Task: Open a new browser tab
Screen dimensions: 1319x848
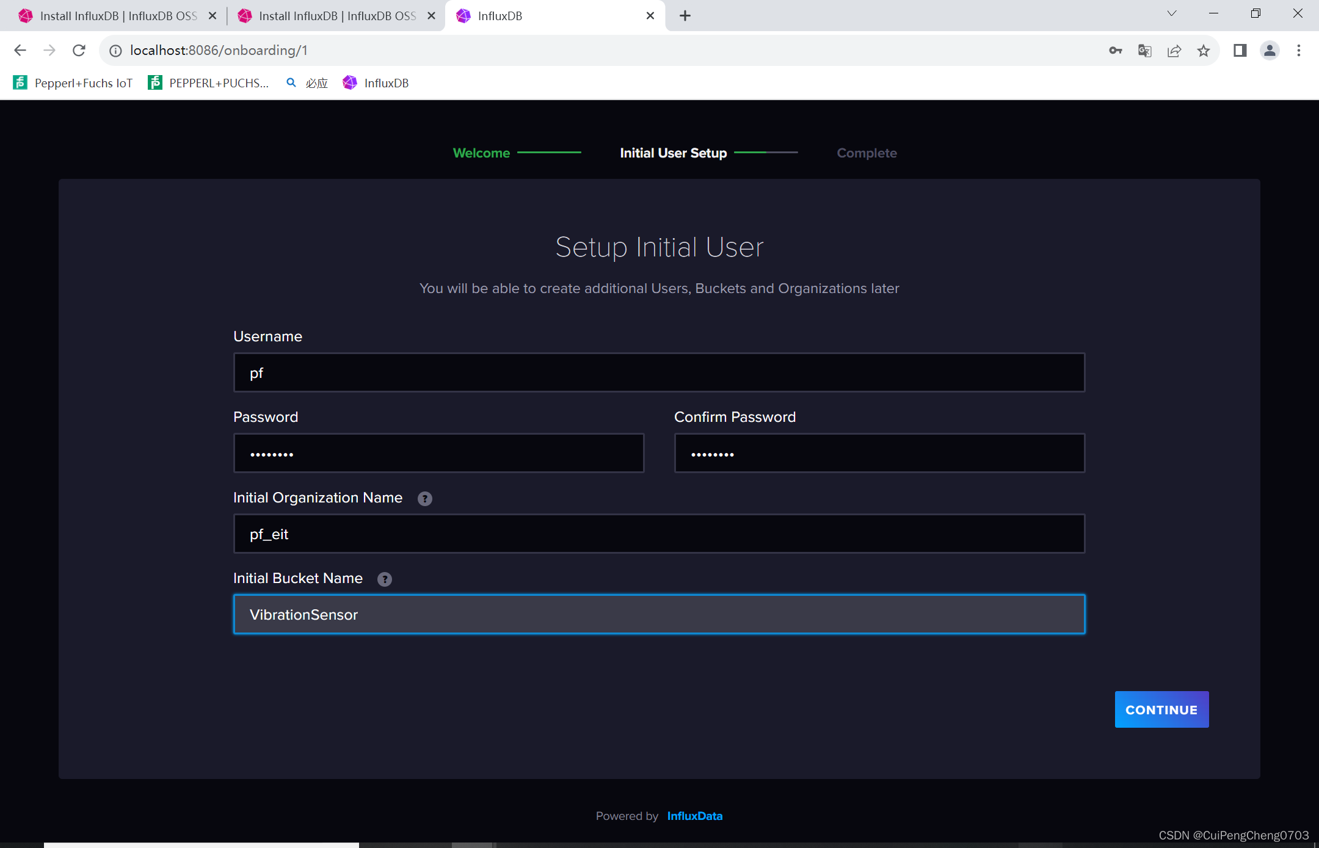Action: pos(685,16)
